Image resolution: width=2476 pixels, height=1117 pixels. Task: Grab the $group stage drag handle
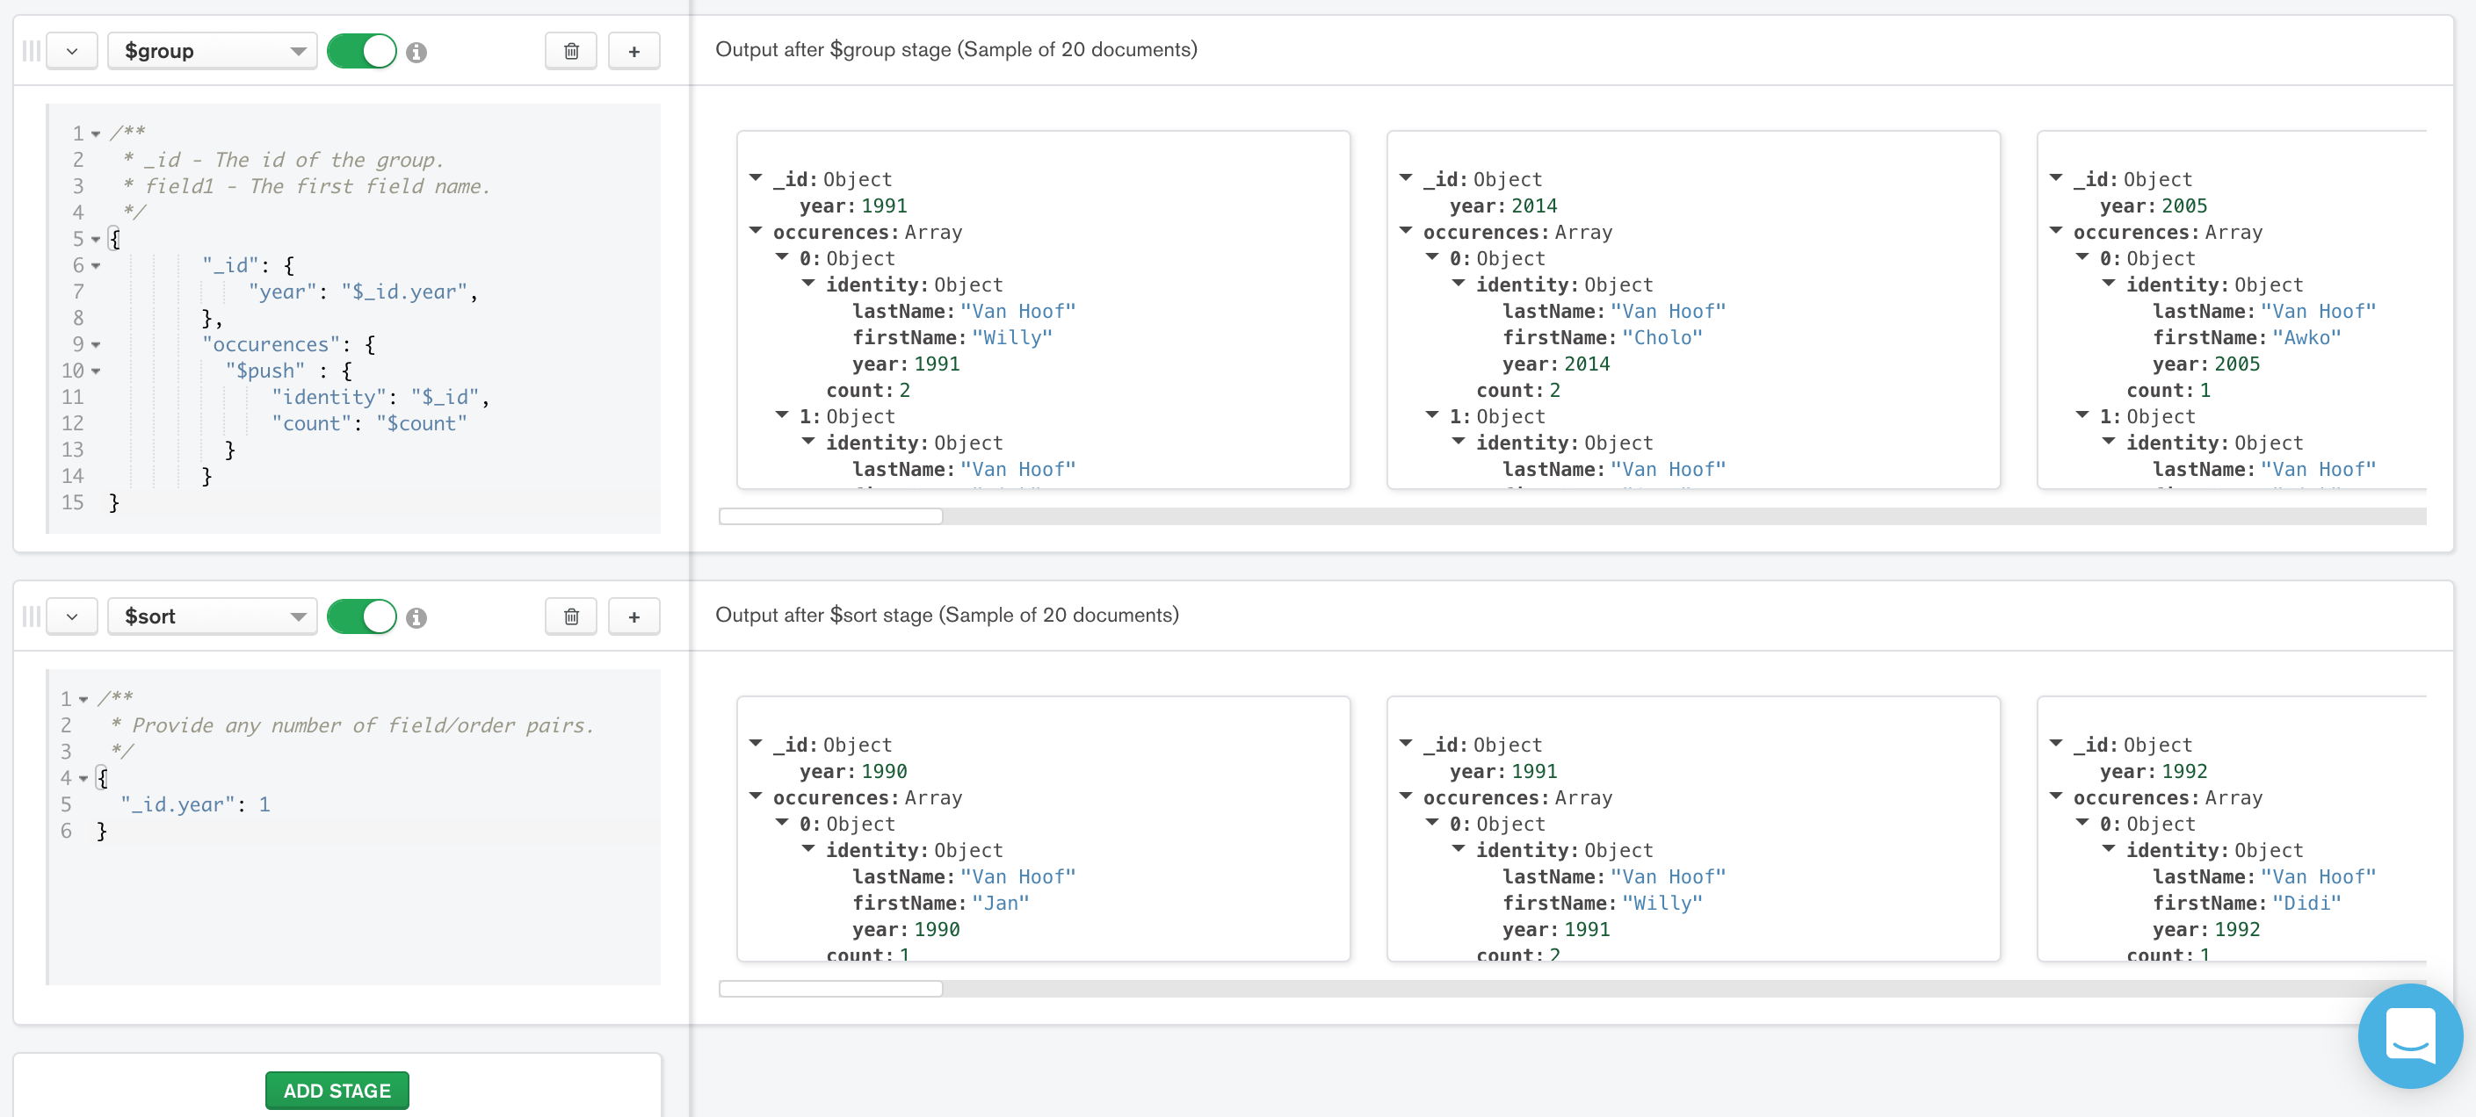pos(32,51)
